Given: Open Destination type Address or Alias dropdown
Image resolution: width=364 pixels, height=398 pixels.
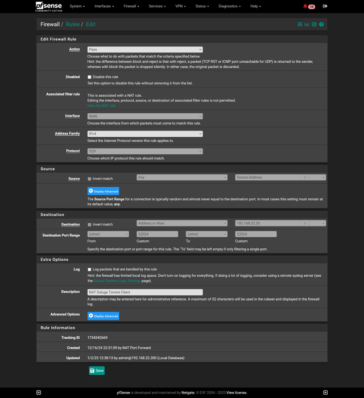Looking at the screenshot, I should point(182,223).
